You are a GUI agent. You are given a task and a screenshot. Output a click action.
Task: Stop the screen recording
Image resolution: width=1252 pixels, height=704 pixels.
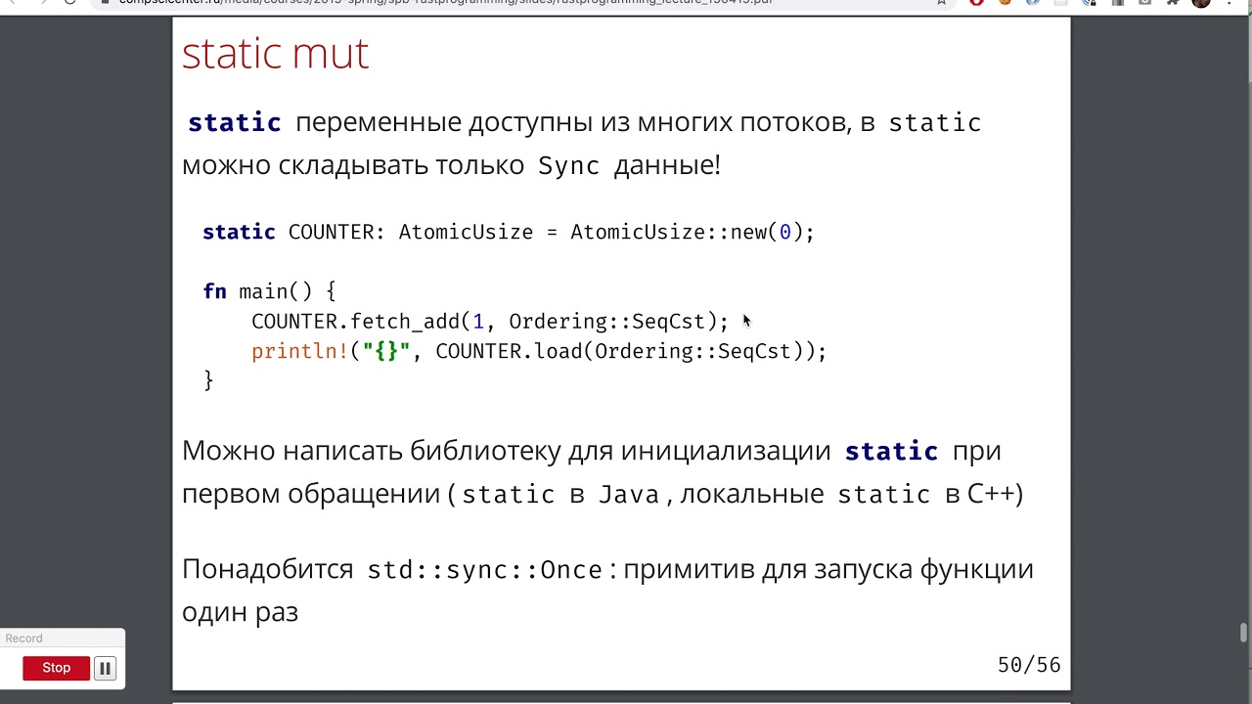point(56,668)
